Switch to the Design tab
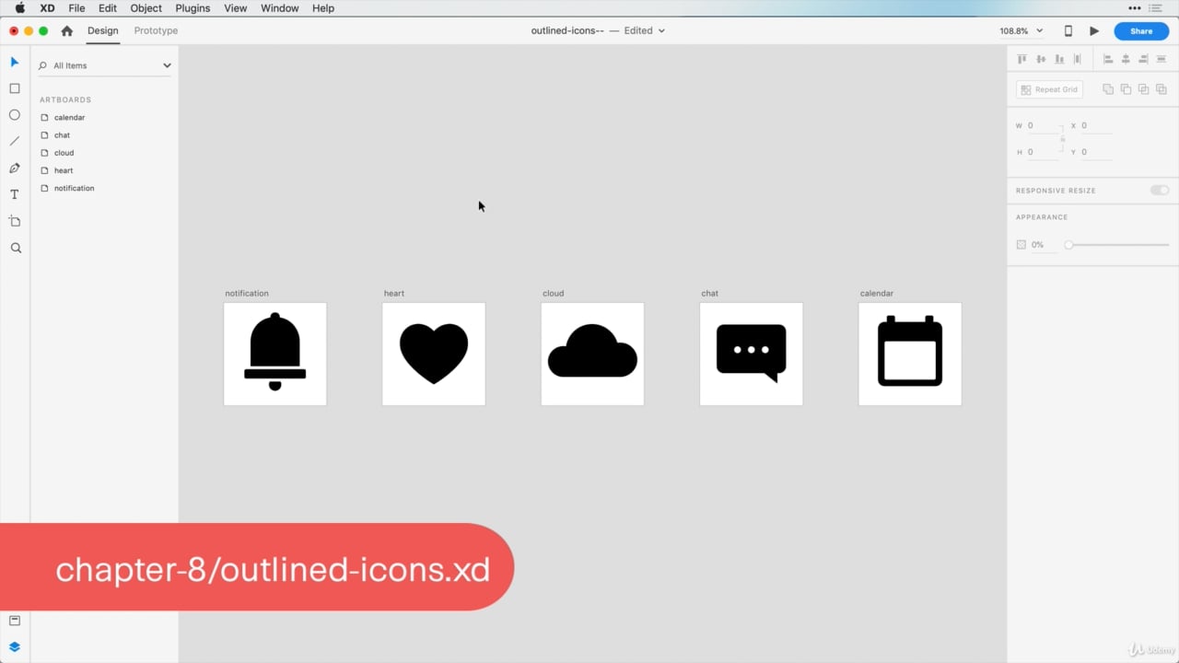This screenshot has height=663, width=1179. (103, 30)
